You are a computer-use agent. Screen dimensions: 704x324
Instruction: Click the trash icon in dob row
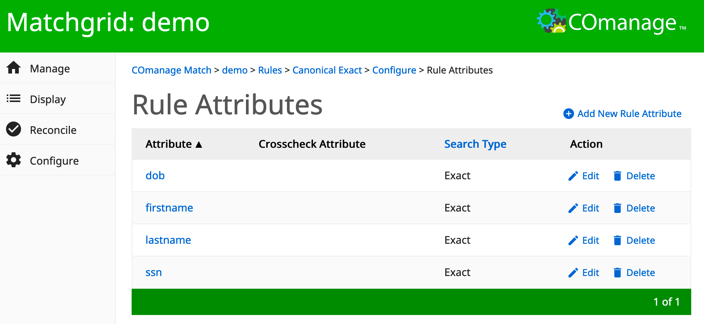click(x=617, y=176)
